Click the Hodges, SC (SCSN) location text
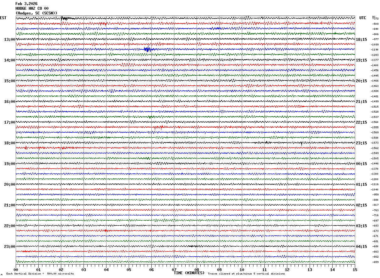380x278 pixels. (x=36, y=13)
